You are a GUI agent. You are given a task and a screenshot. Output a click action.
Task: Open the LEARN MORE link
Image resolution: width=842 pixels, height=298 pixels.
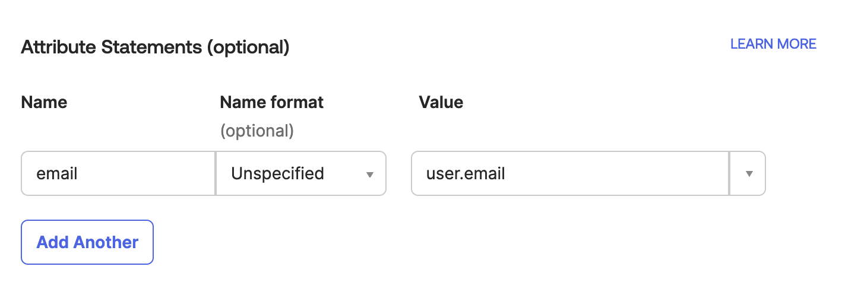coord(773,44)
